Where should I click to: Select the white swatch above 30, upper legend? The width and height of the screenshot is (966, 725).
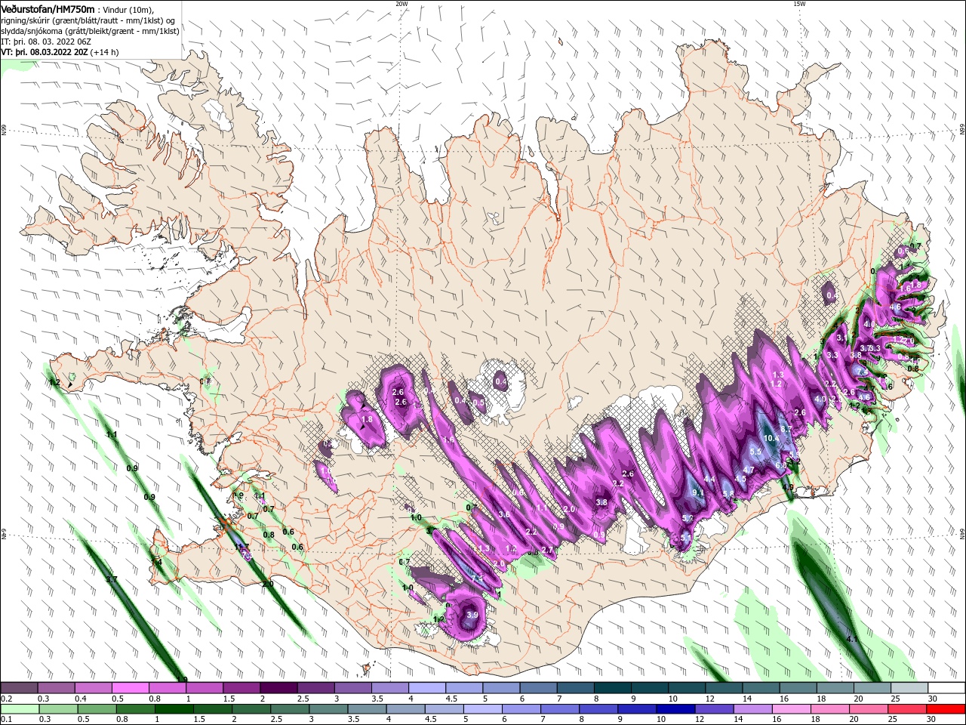(946, 688)
